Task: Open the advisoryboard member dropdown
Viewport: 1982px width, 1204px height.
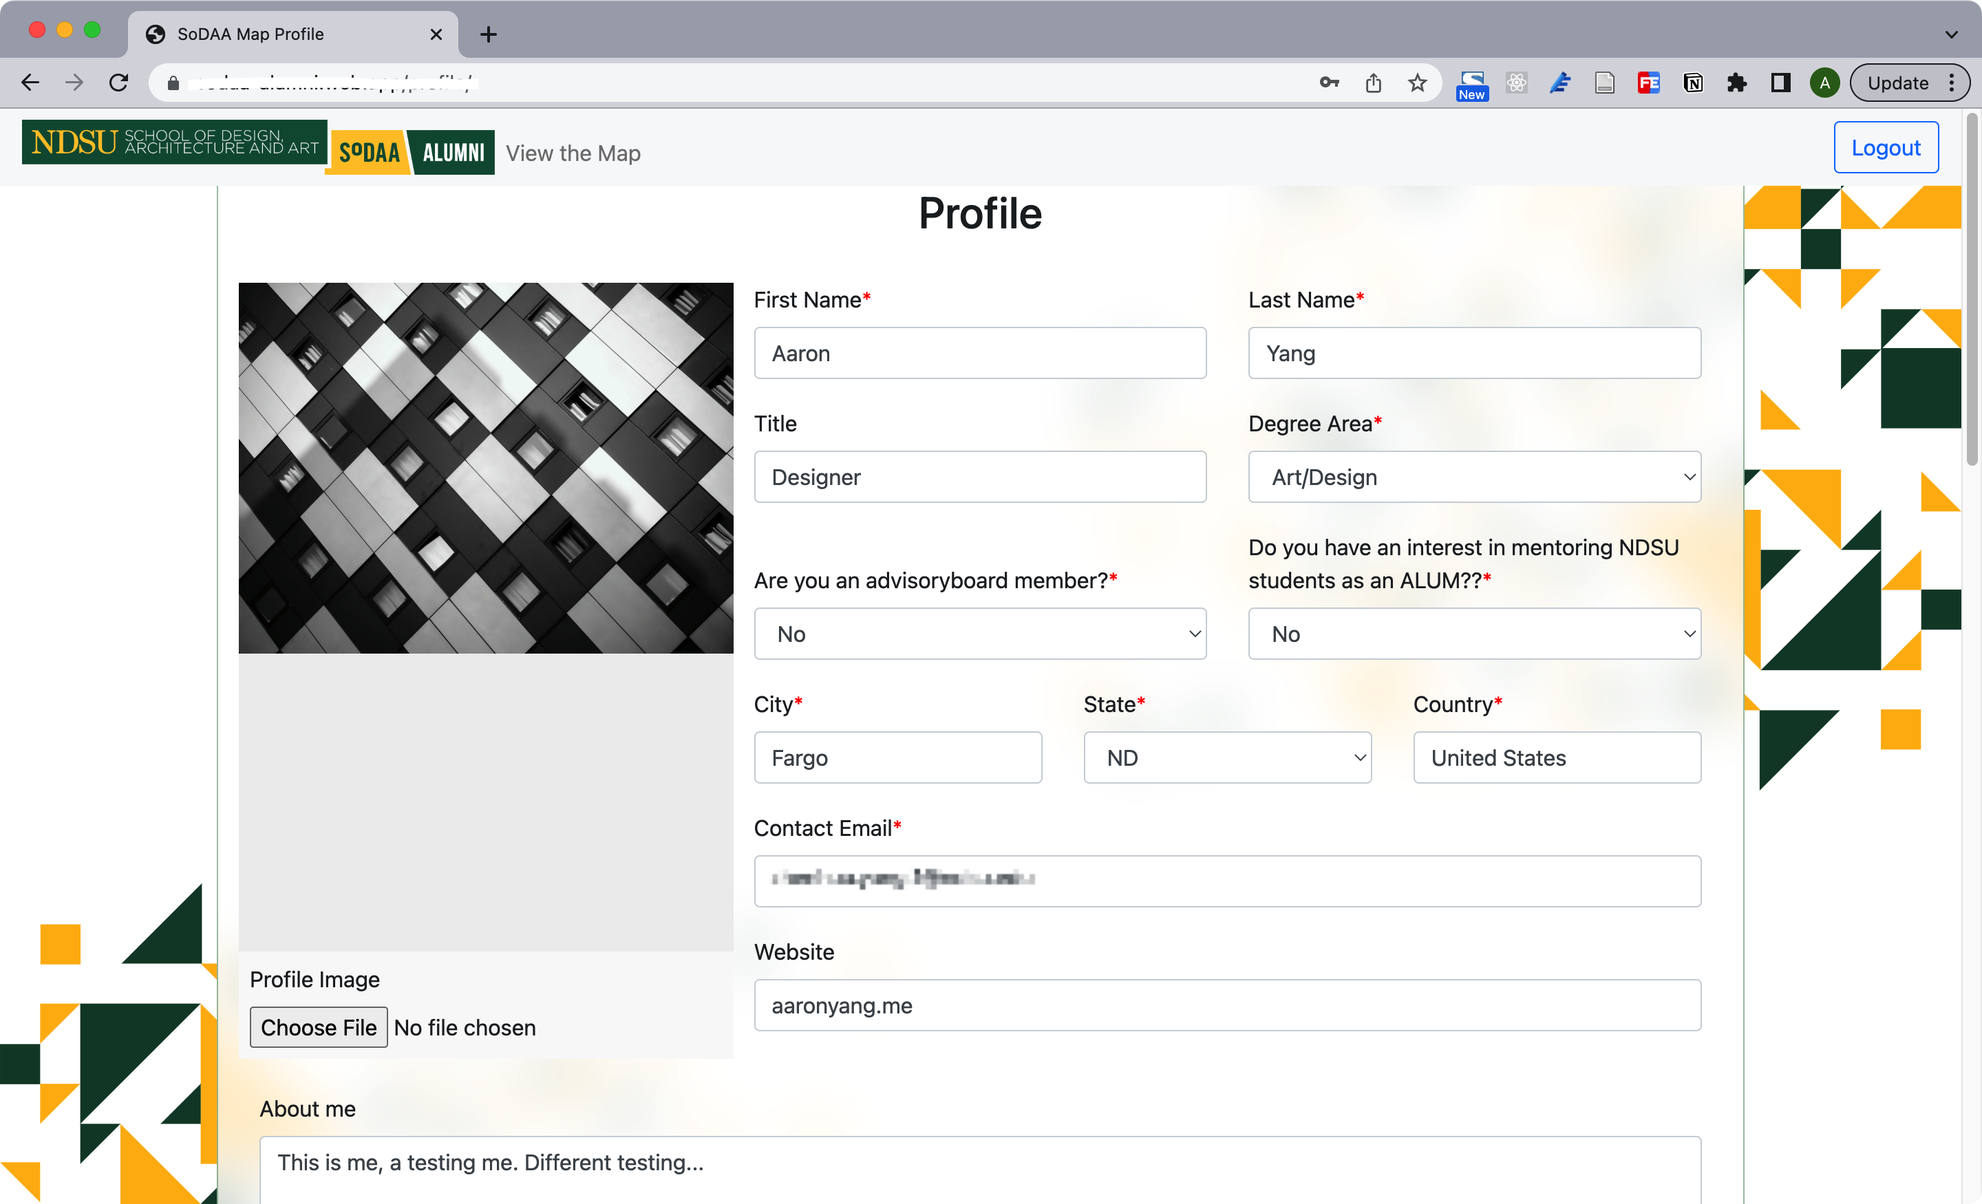Action: point(980,634)
